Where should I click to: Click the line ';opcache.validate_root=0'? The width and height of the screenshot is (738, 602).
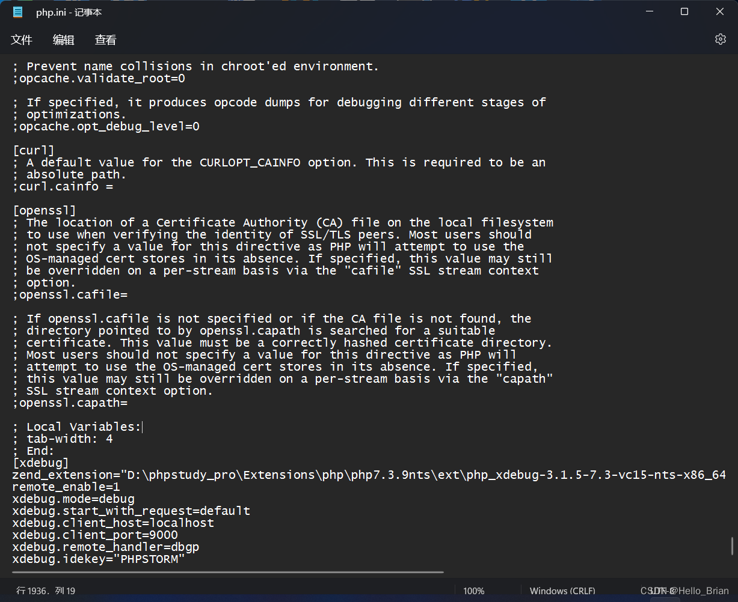click(x=99, y=78)
